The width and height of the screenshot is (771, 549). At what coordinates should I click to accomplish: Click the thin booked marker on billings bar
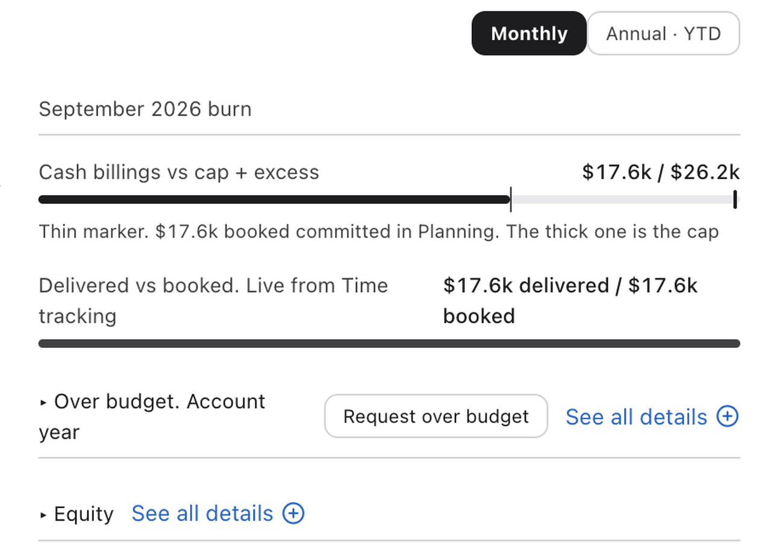coord(511,199)
